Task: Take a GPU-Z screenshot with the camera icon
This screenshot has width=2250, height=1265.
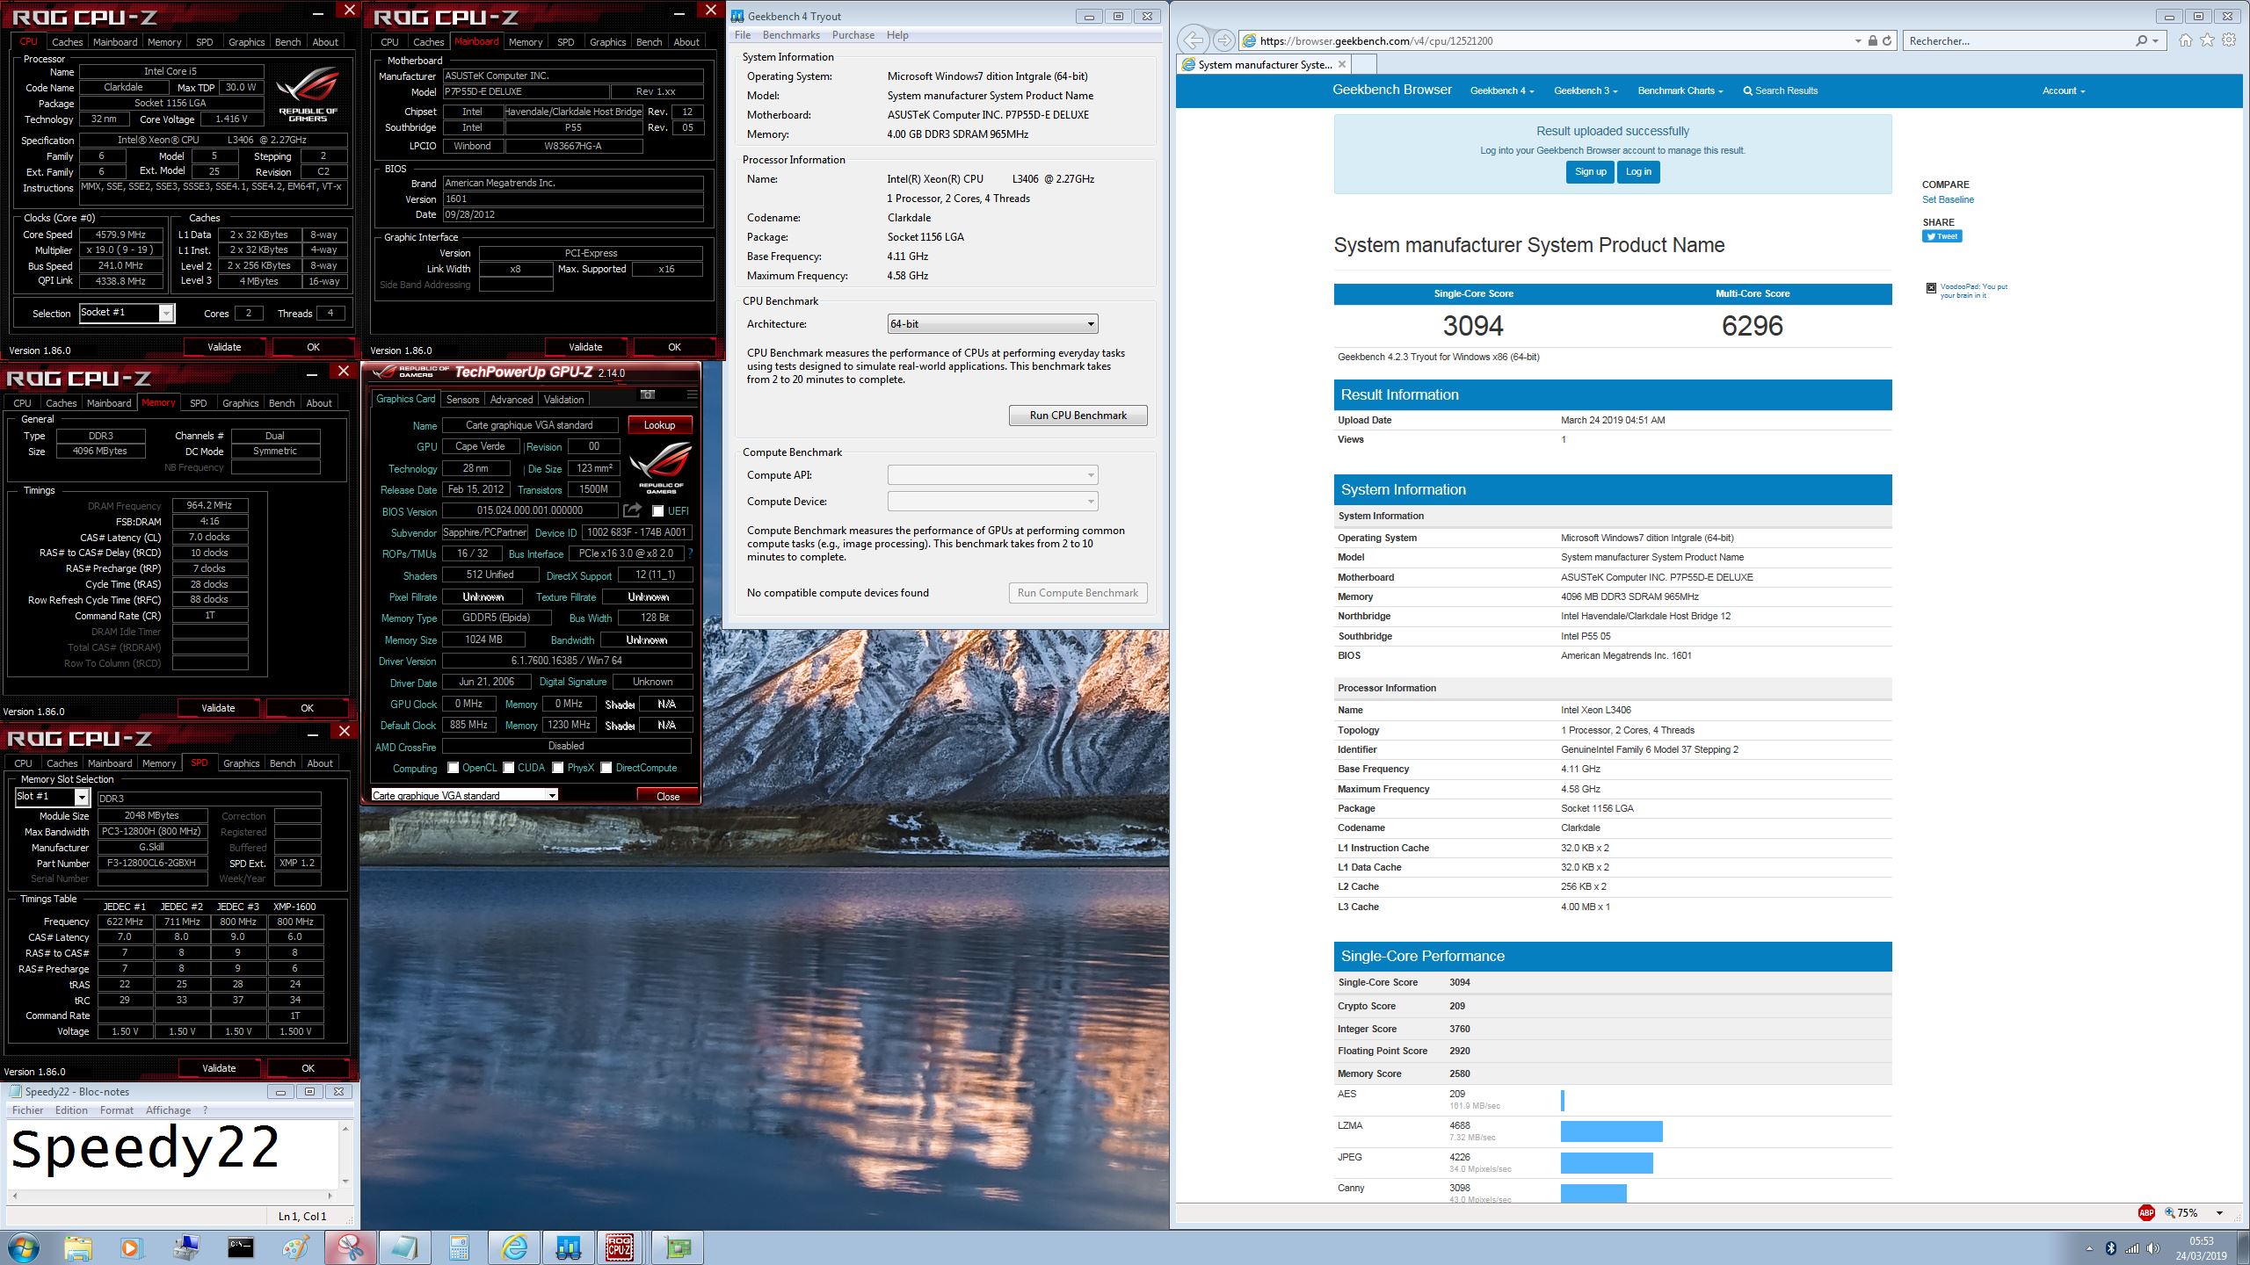Action: click(648, 394)
